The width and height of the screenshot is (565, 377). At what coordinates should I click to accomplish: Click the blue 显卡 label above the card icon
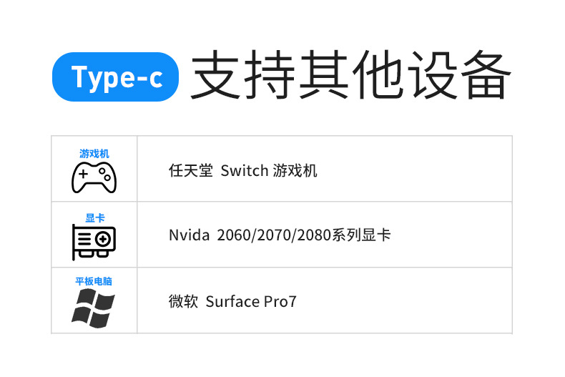coord(94,218)
